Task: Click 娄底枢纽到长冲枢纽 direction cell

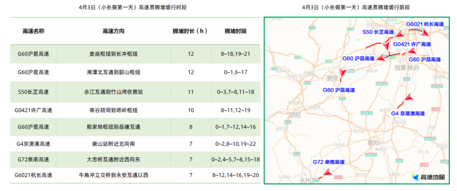Action: click(113, 54)
